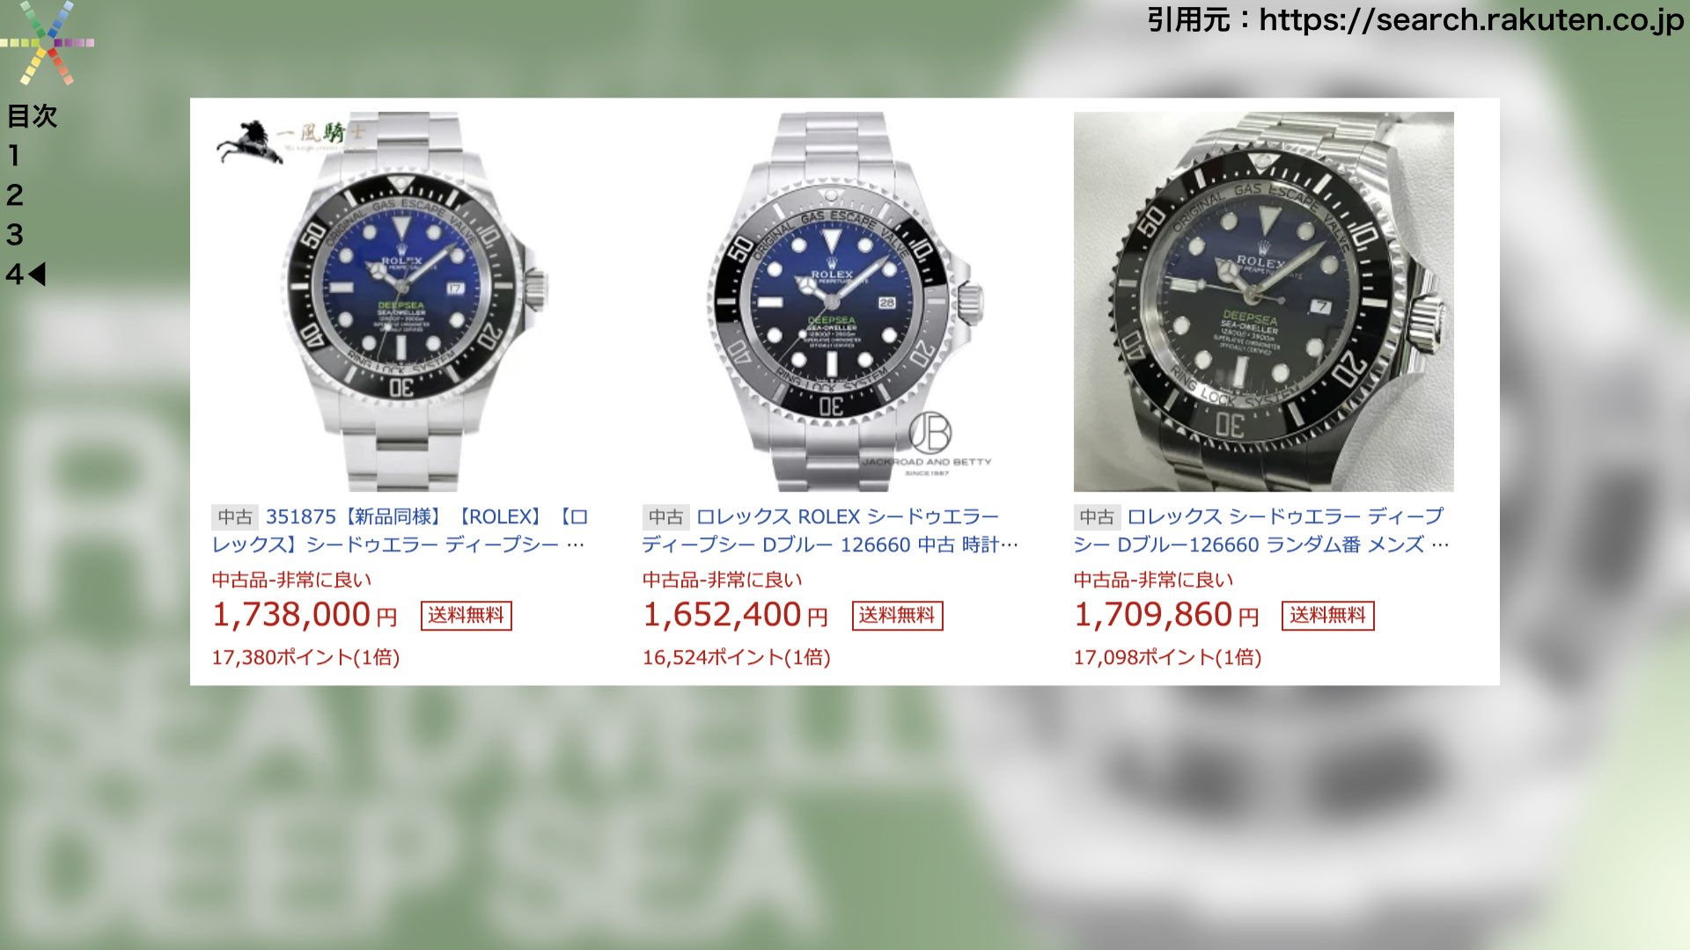The width and height of the screenshot is (1690, 950).
Task: Click the black triangle marker beside 4
Action: pyautogui.click(x=37, y=274)
